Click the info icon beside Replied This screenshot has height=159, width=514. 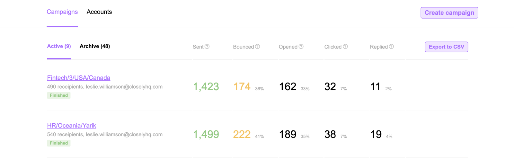[391, 47]
